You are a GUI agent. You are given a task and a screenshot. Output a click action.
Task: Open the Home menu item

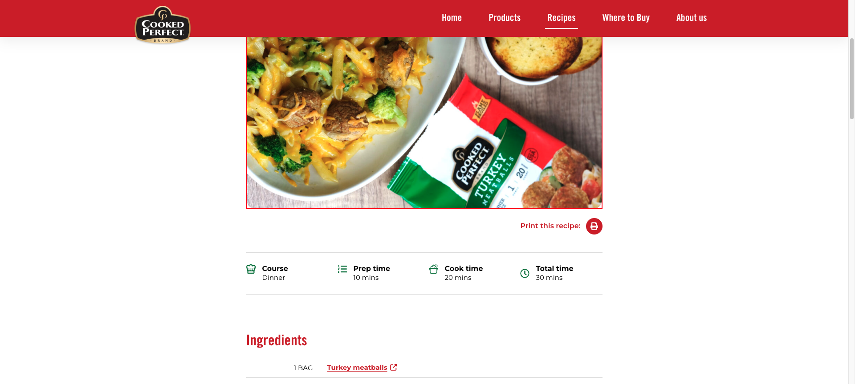point(452,18)
